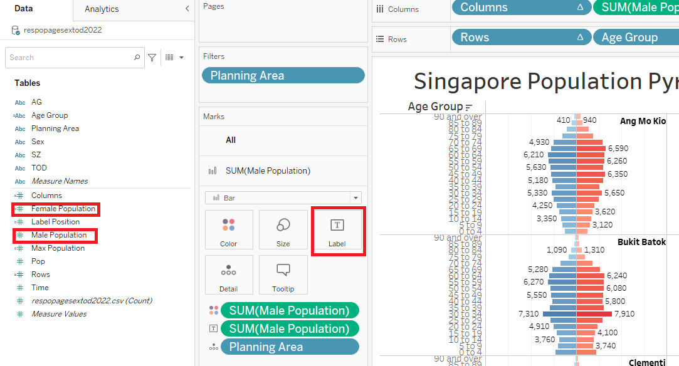Click inside the field Search box
The height and width of the screenshot is (366, 679).
(x=69, y=58)
